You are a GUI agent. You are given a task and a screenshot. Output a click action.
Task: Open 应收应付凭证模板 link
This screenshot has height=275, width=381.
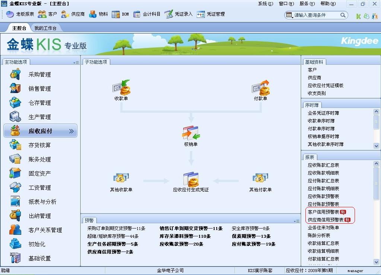click(x=326, y=85)
